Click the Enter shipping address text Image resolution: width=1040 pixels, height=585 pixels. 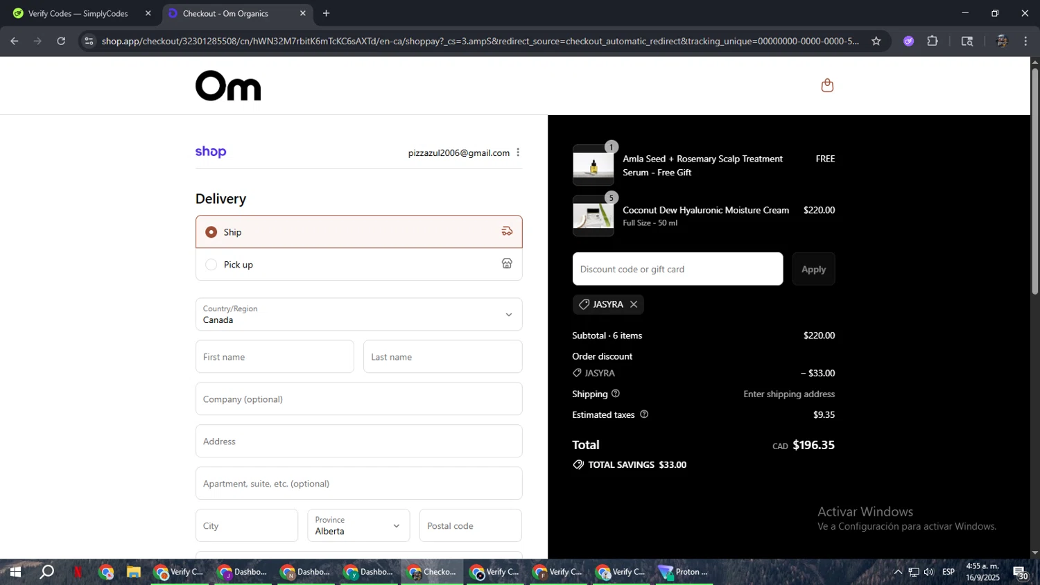(789, 394)
